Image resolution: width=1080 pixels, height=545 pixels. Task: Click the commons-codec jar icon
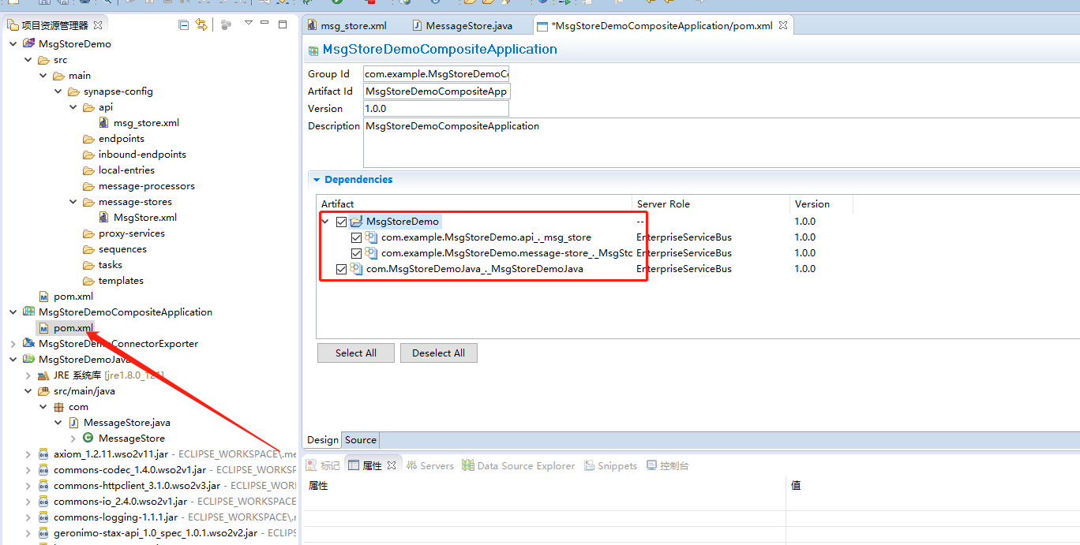pos(44,470)
